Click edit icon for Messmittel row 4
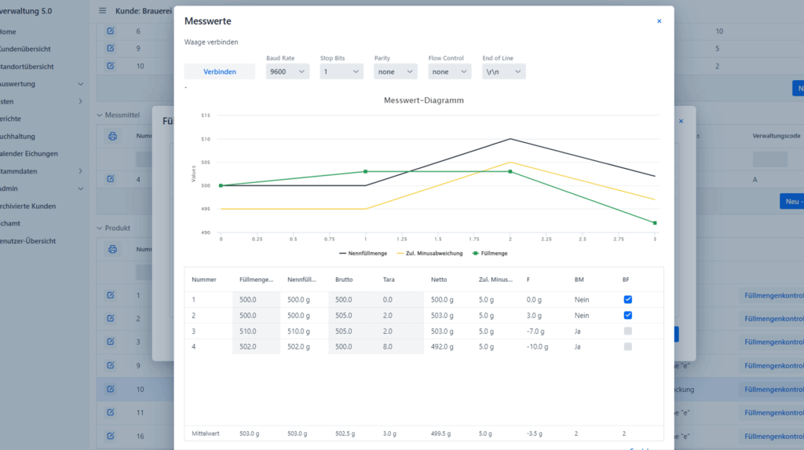804x450 pixels. tap(111, 180)
